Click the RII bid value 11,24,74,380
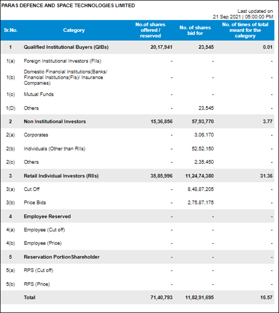The image size is (279, 313). click(x=199, y=176)
